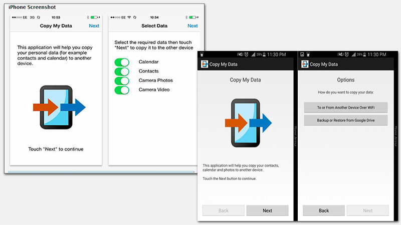
Task: Click 'How do you want to copy your data:' text
Action: (346, 92)
